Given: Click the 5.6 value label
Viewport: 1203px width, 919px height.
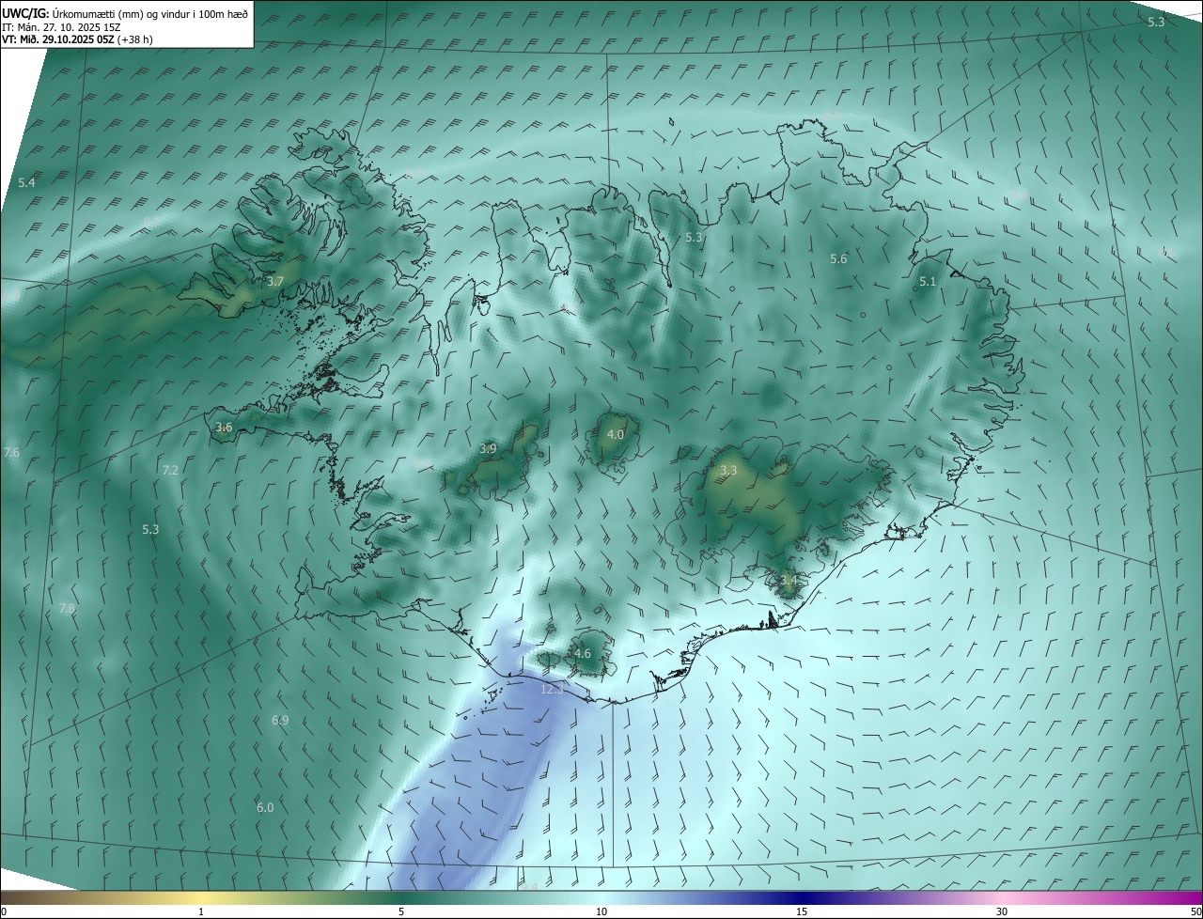Looking at the screenshot, I should (838, 259).
